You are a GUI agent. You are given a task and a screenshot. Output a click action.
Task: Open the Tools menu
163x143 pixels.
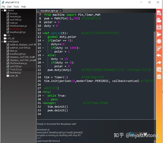click(x=16, y=7)
